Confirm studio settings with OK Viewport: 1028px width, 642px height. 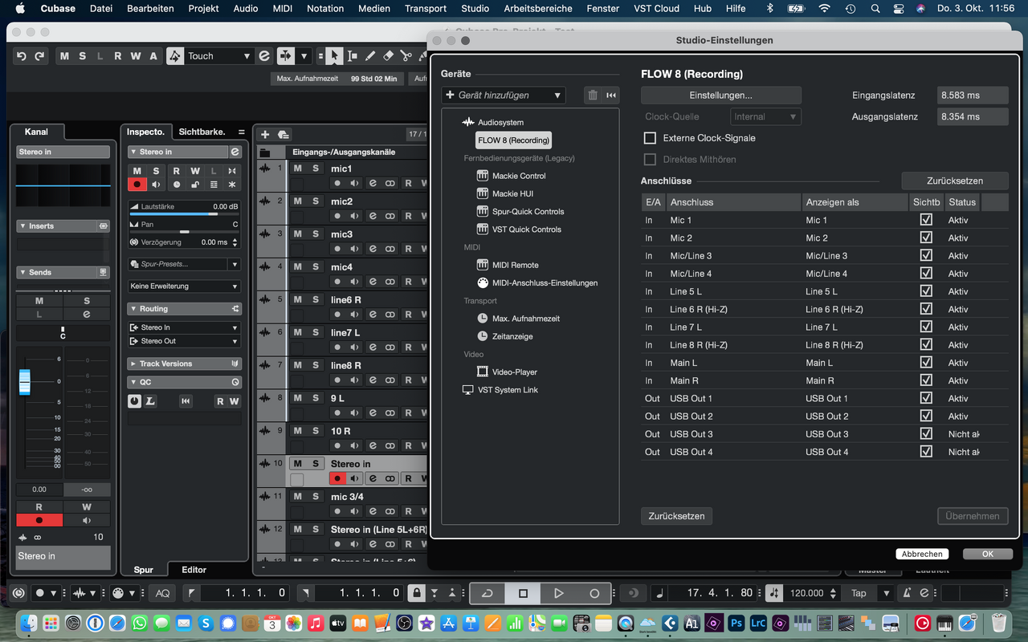pyautogui.click(x=988, y=554)
